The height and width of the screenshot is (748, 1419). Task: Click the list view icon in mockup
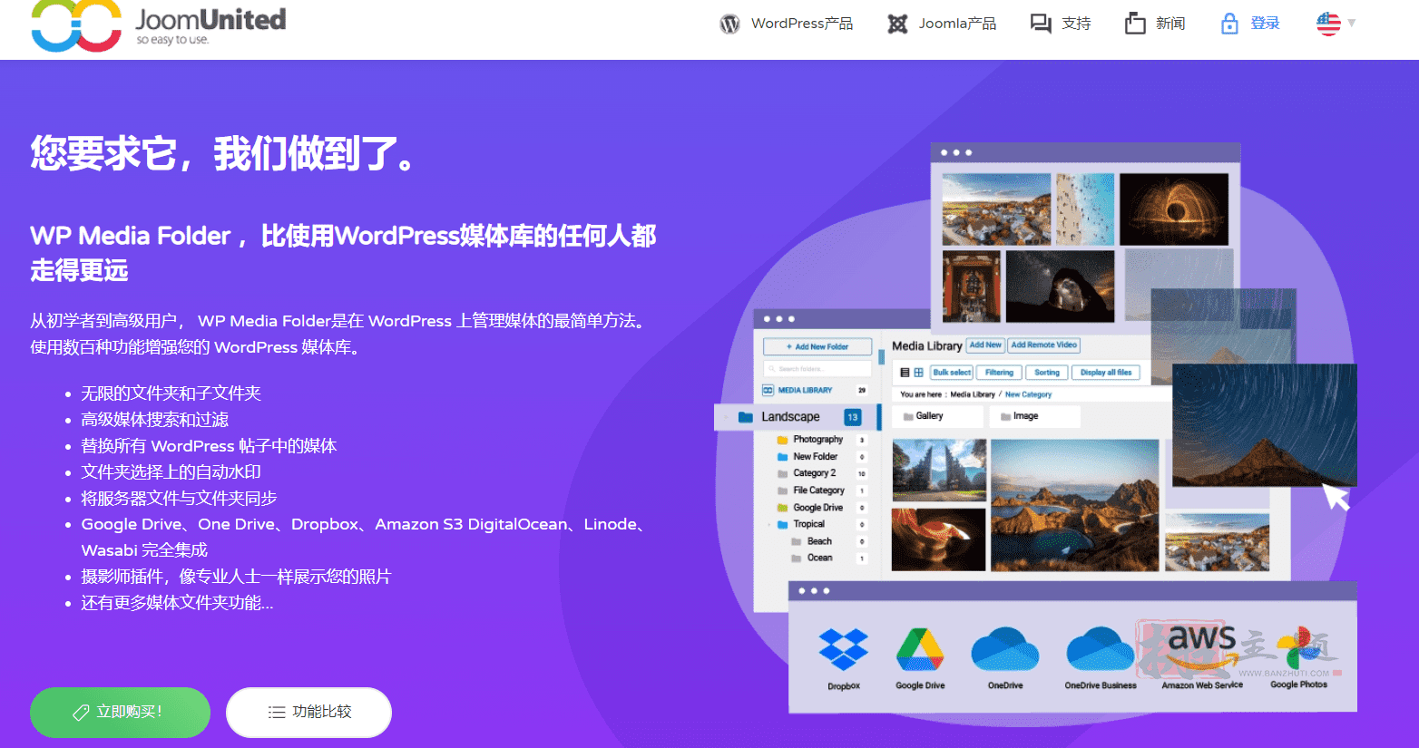pos(905,373)
